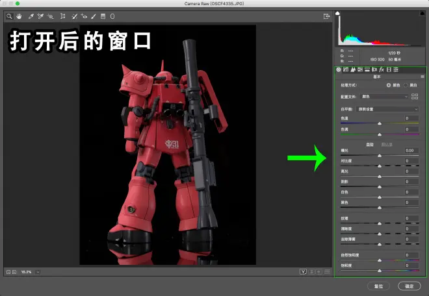
Task: Click the 白色 whites value field
Action: 411,192
